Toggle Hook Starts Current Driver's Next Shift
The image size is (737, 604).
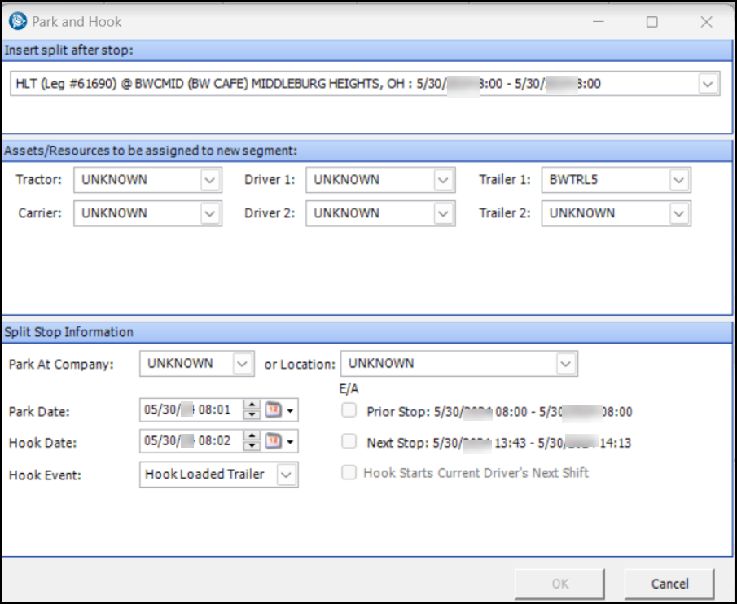click(349, 472)
